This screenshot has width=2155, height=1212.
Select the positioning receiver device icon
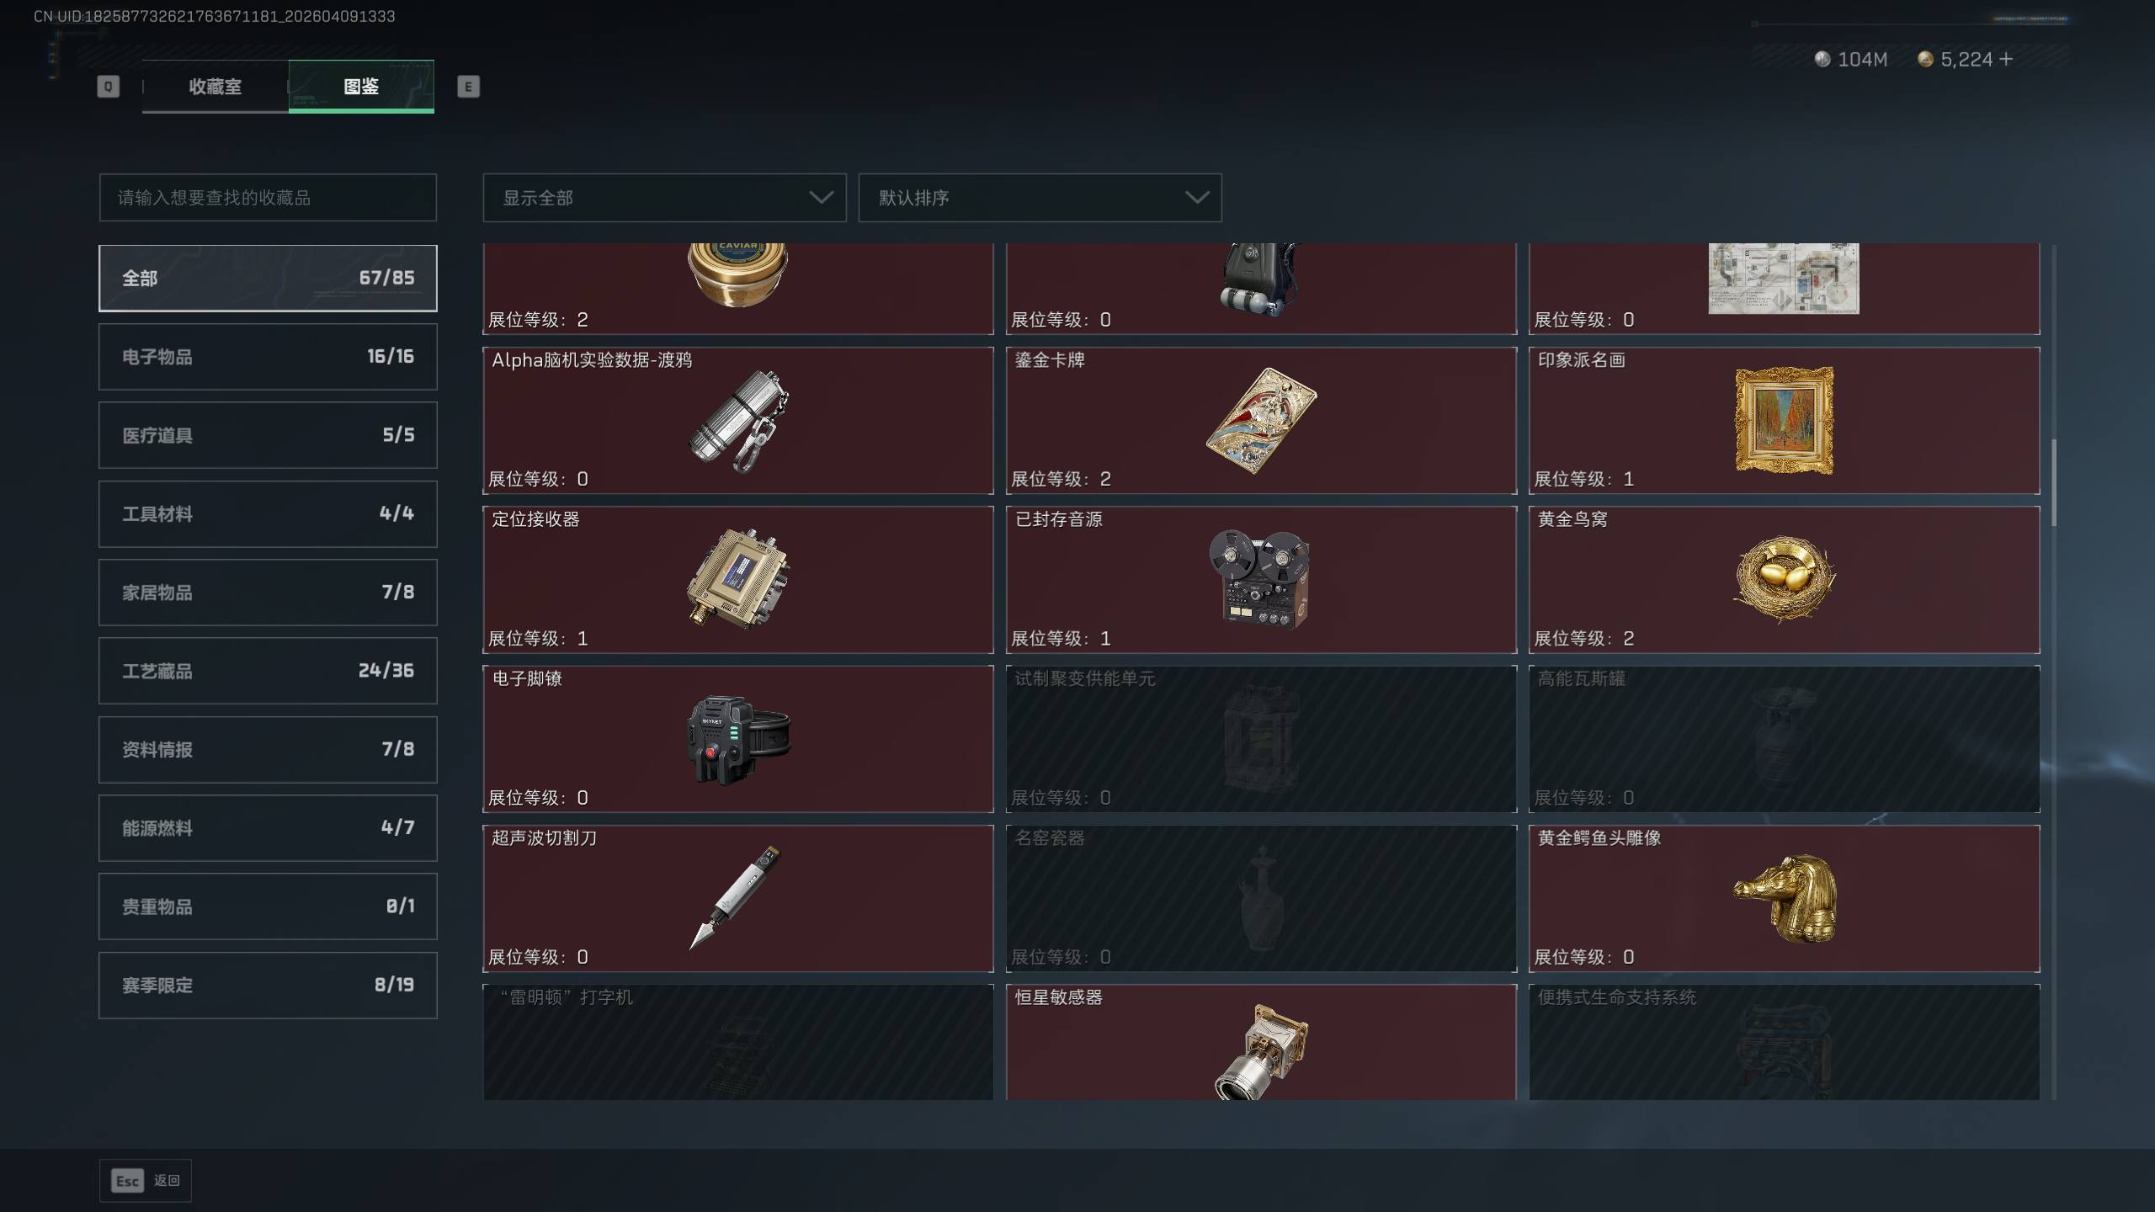[x=738, y=579]
